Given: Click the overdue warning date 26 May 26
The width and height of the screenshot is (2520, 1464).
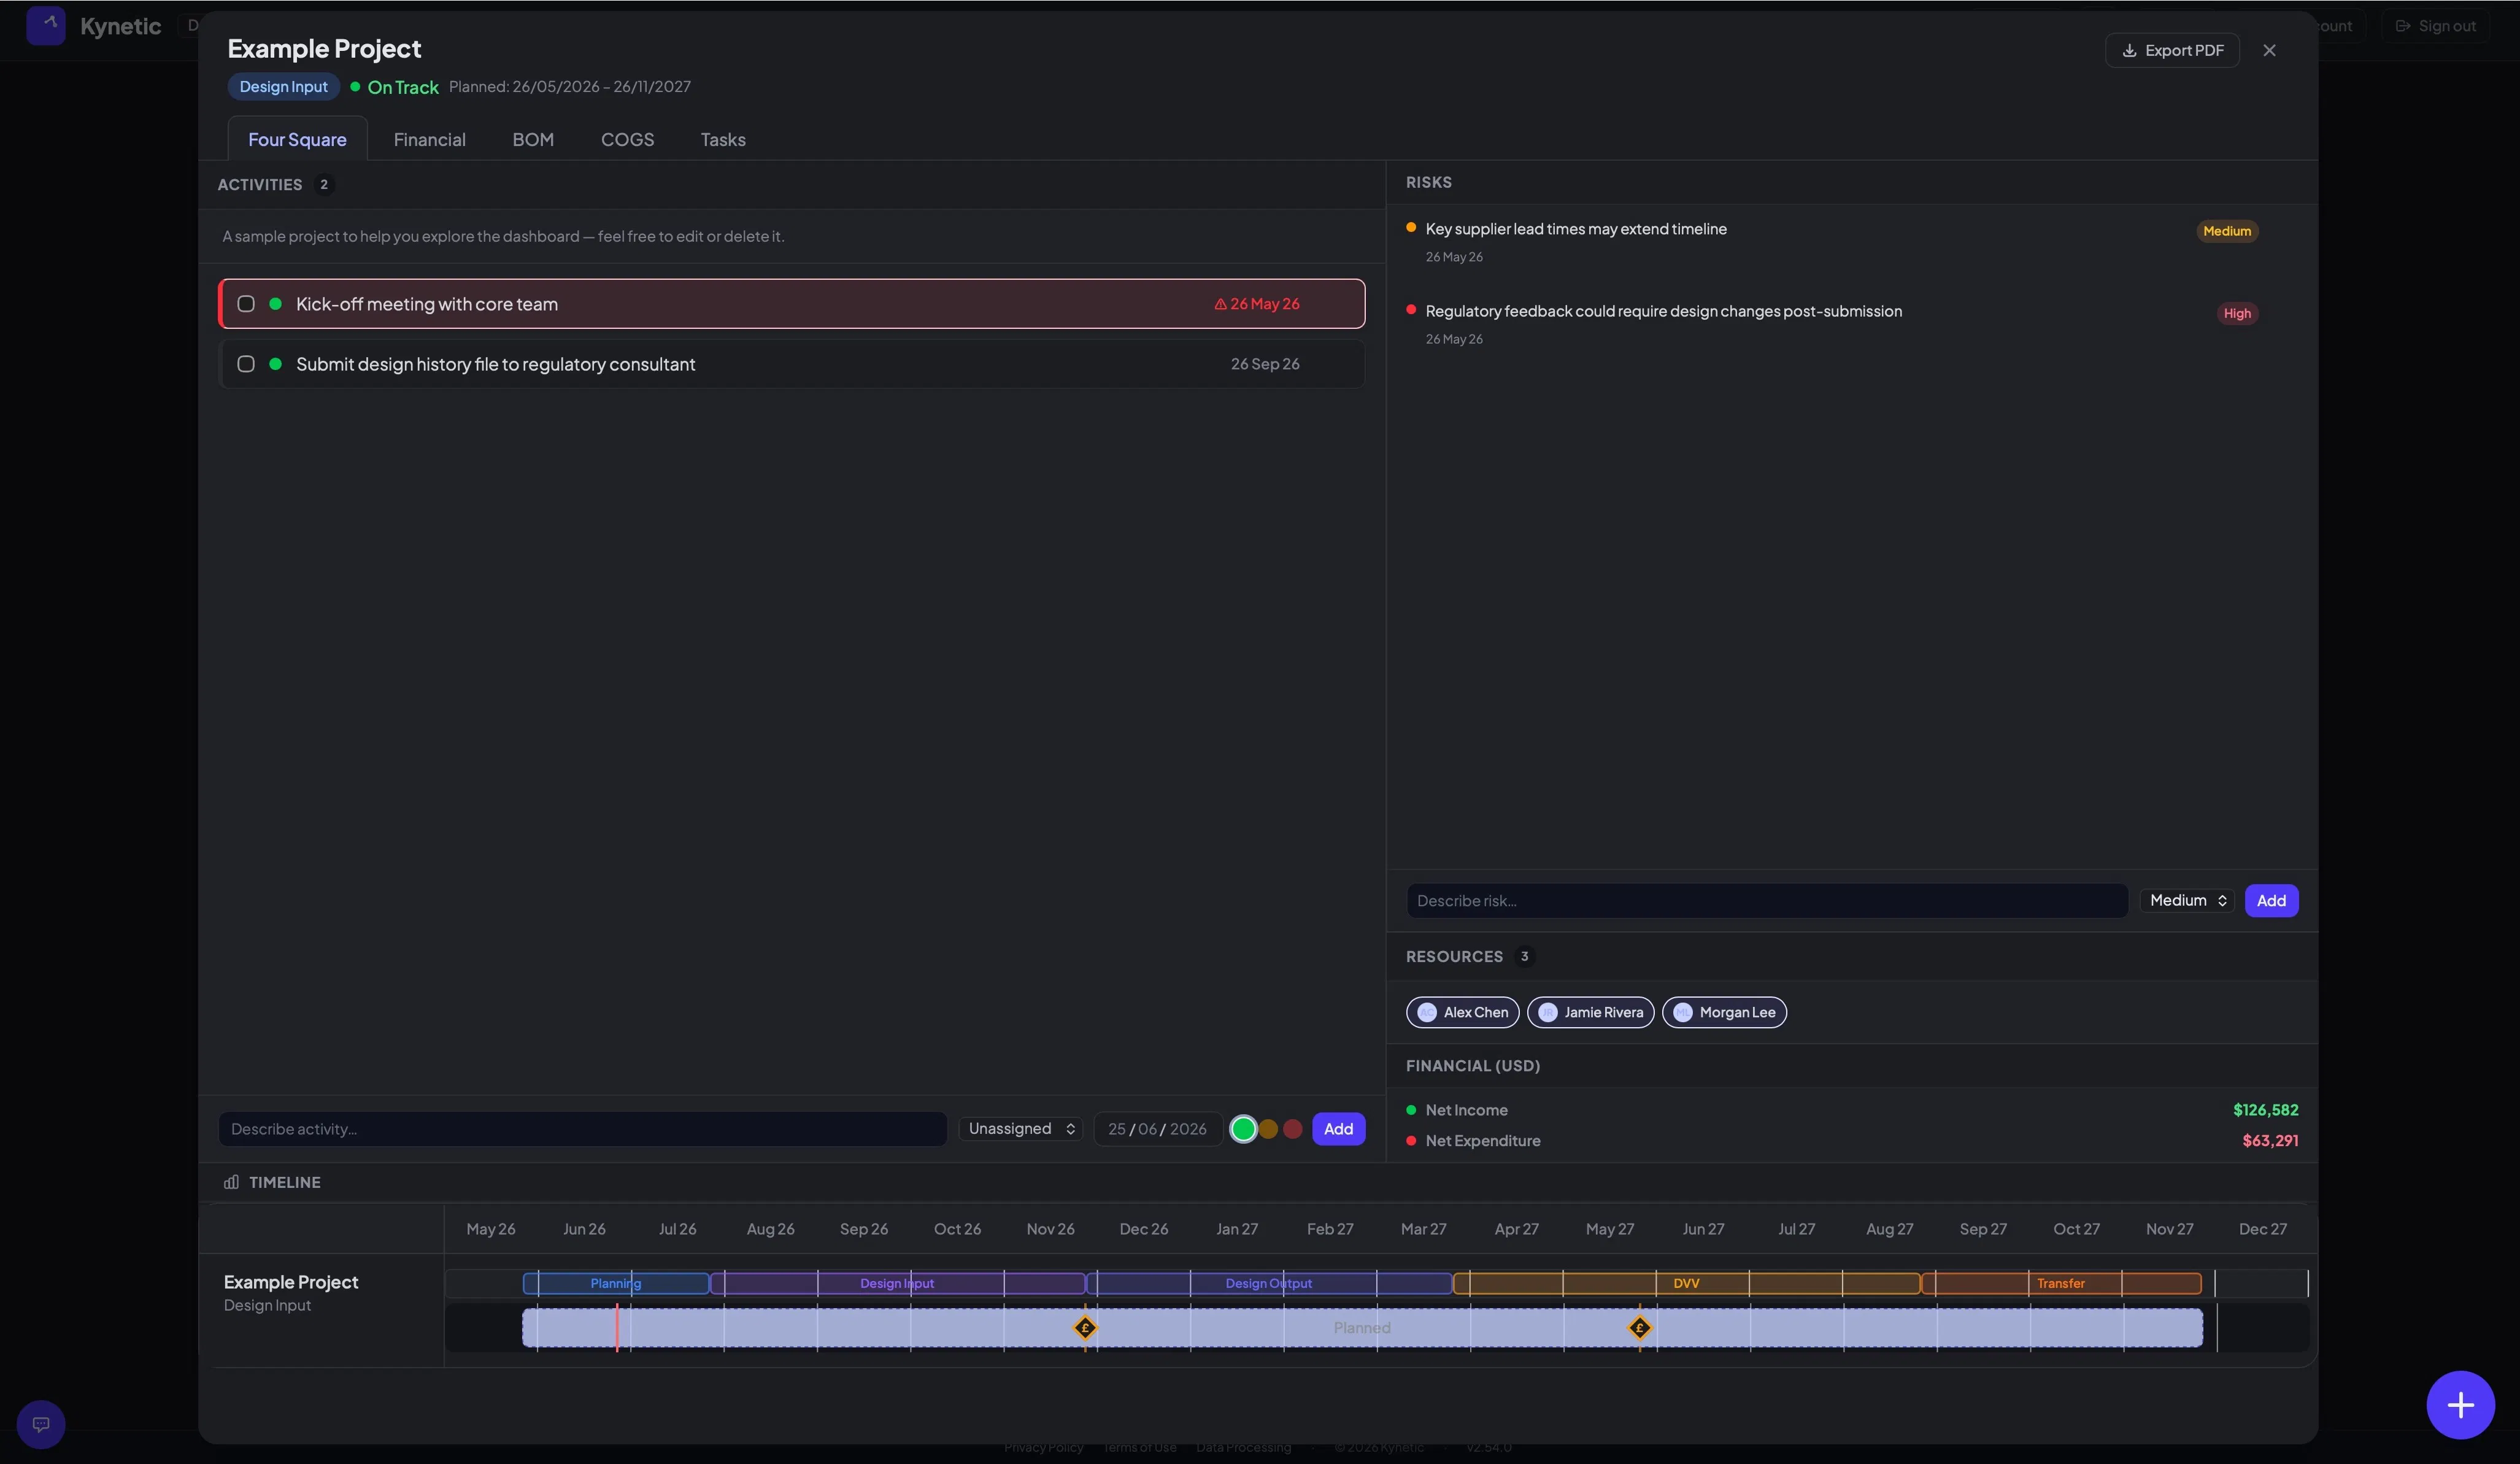Looking at the screenshot, I should pyautogui.click(x=1257, y=304).
